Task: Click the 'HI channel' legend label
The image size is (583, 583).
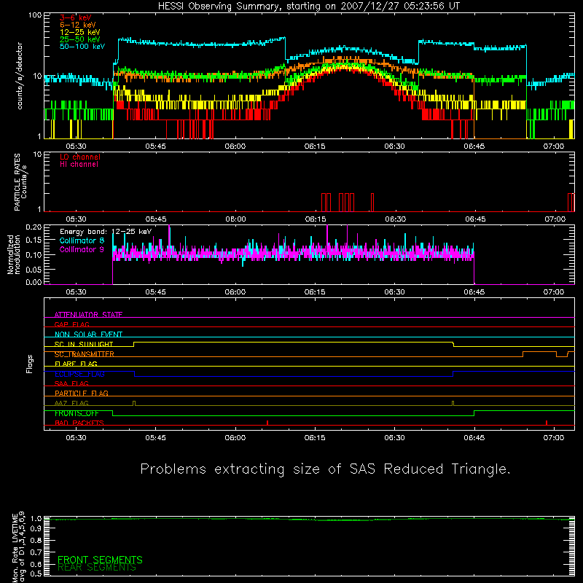Action: (79, 165)
